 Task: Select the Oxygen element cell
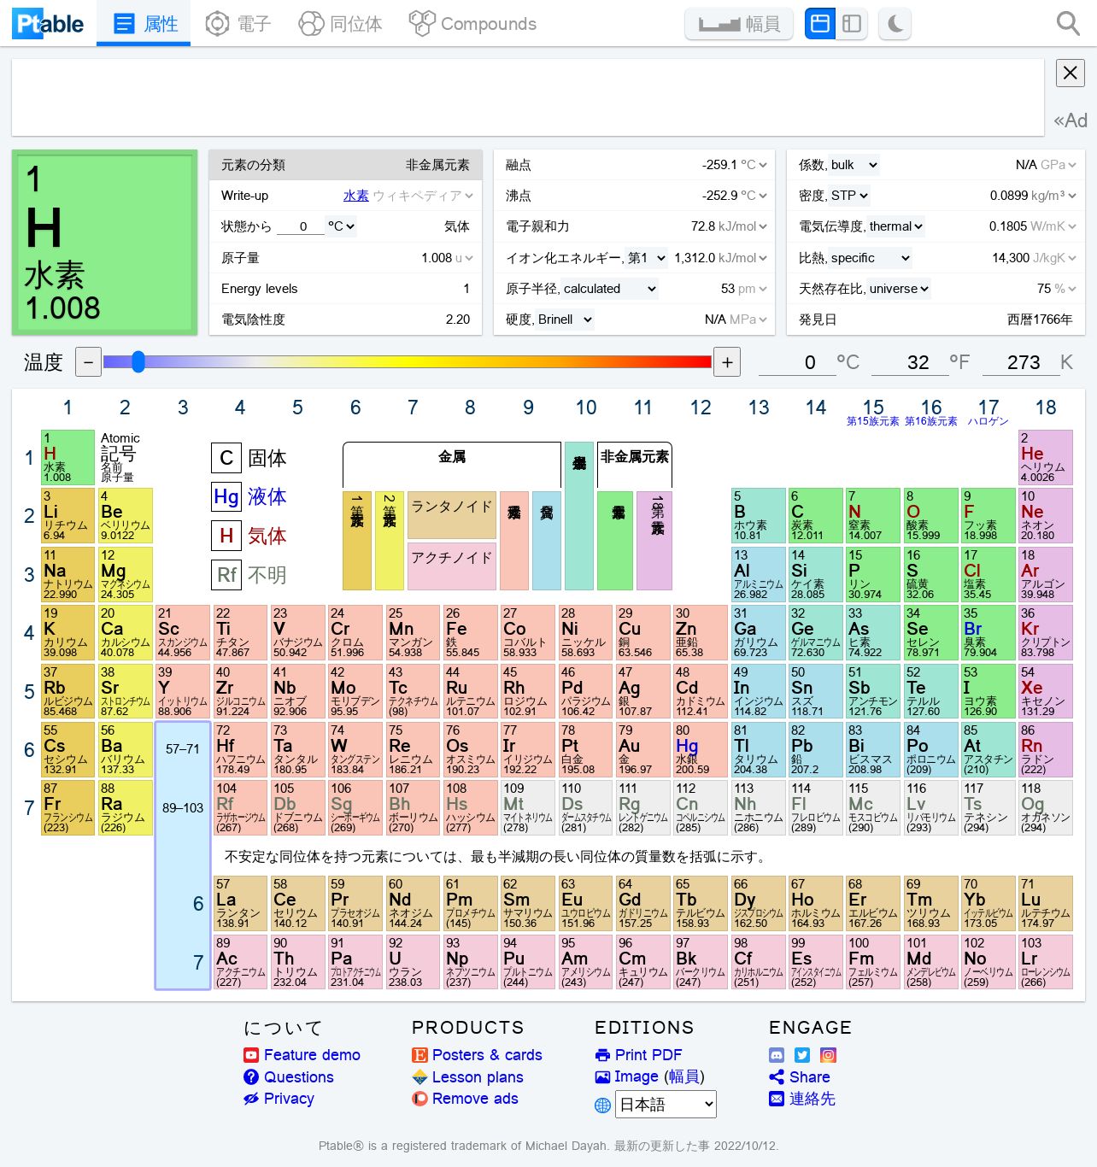(x=930, y=515)
